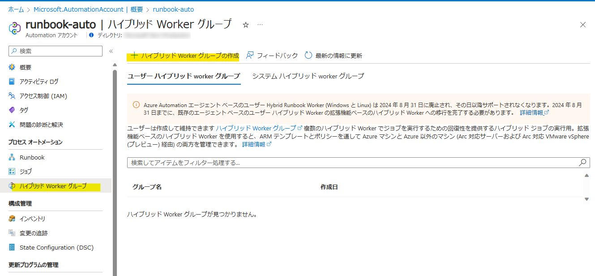Click the orange warning info icon in banner

click(136, 105)
